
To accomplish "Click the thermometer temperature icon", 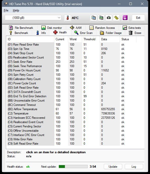I will tap(67, 18).
